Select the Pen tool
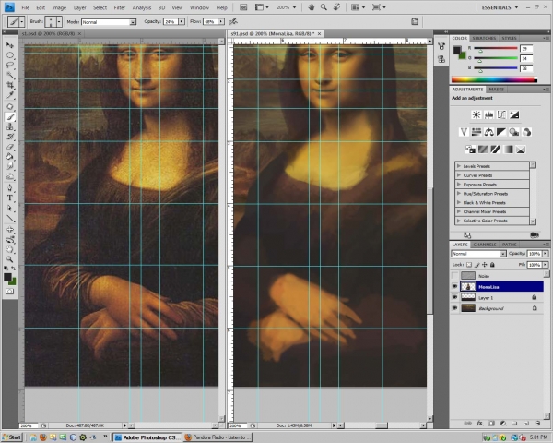 point(9,187)
